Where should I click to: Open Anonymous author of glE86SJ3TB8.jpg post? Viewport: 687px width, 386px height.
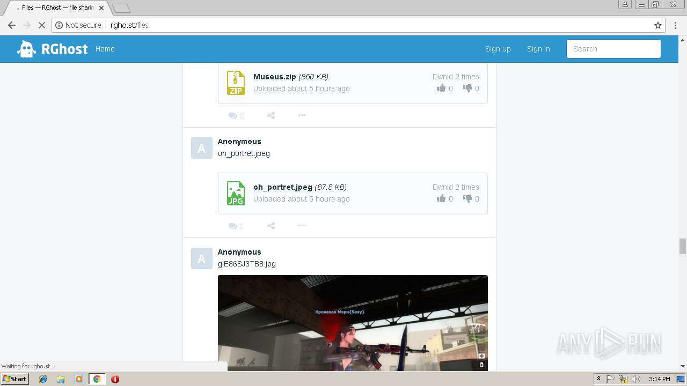[x=239, y=252]
